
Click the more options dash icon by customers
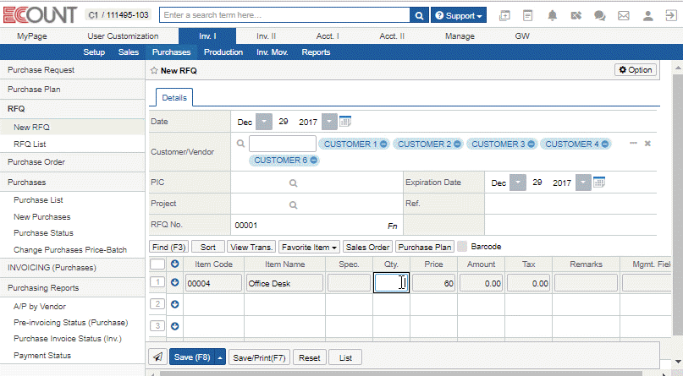point(633,143)
